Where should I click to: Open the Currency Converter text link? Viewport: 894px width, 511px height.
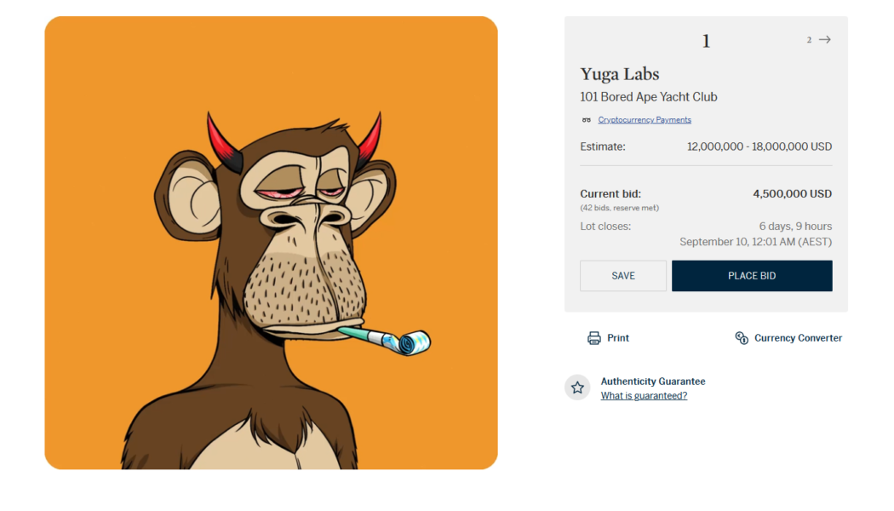798,338
